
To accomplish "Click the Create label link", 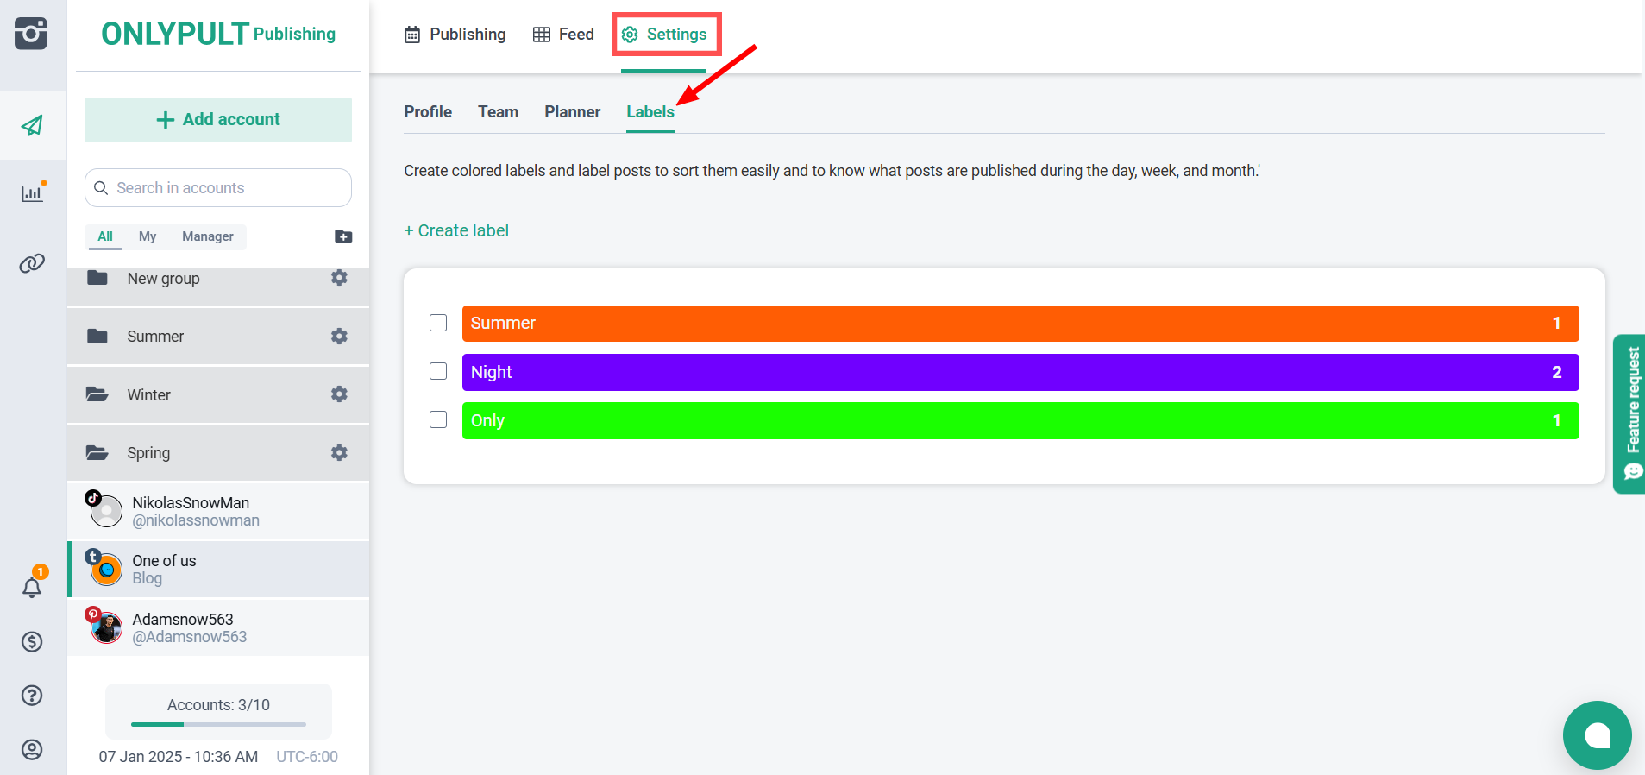I will point(456,230).
